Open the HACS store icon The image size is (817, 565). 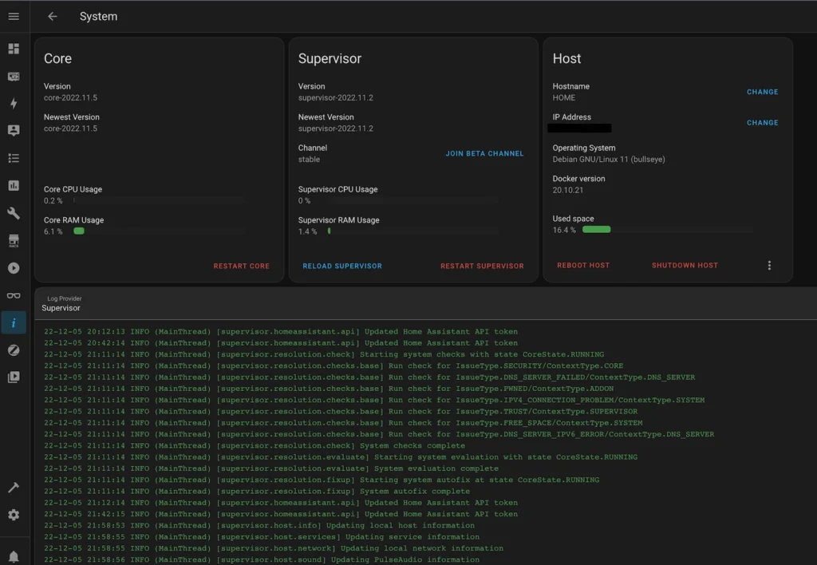click(14, 241)
